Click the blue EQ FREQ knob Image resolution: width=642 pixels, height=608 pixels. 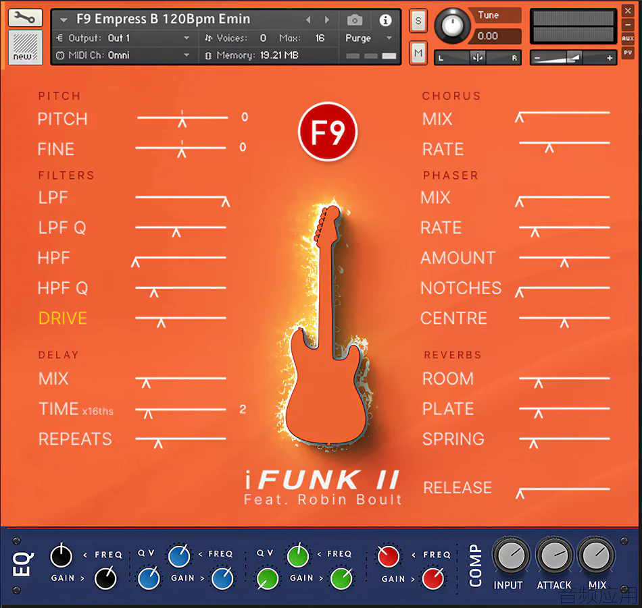(179, 556)
